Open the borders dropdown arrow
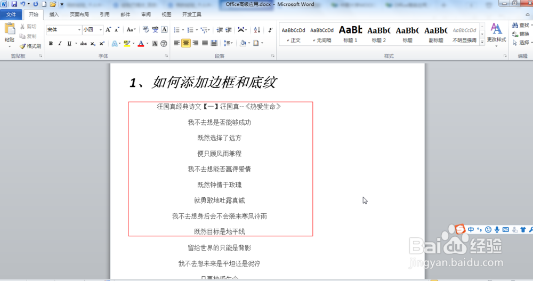This screenshot has width=533, height=281. (262, 43)
